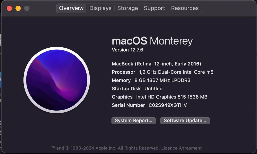257x154 pixels.
Task: Go to the Support tab
Action: coord(154,8)
